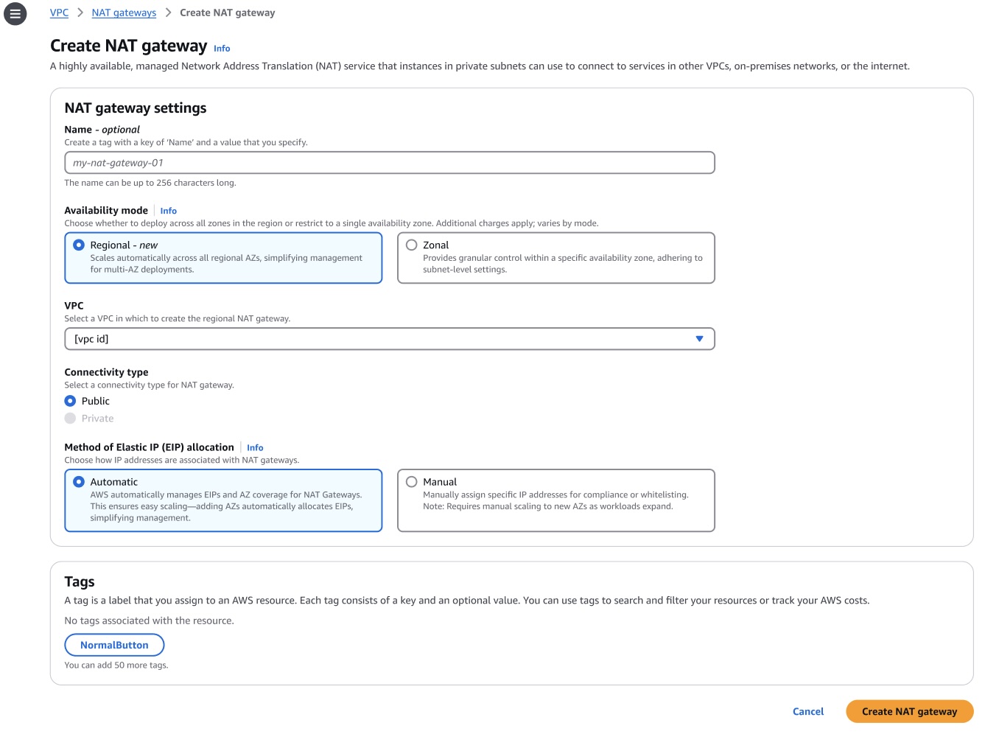Click NormalButton in Tags section
The height and width of the screenshot is (734, 985).
pos(114,645)
